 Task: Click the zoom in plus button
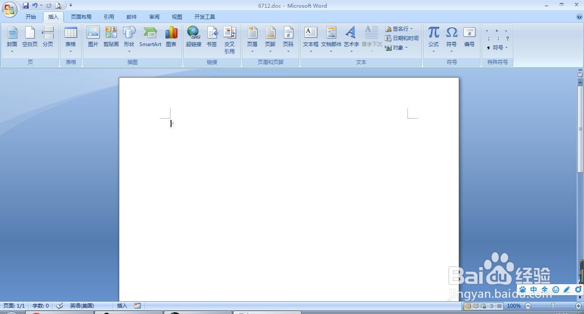click(578, 306)
